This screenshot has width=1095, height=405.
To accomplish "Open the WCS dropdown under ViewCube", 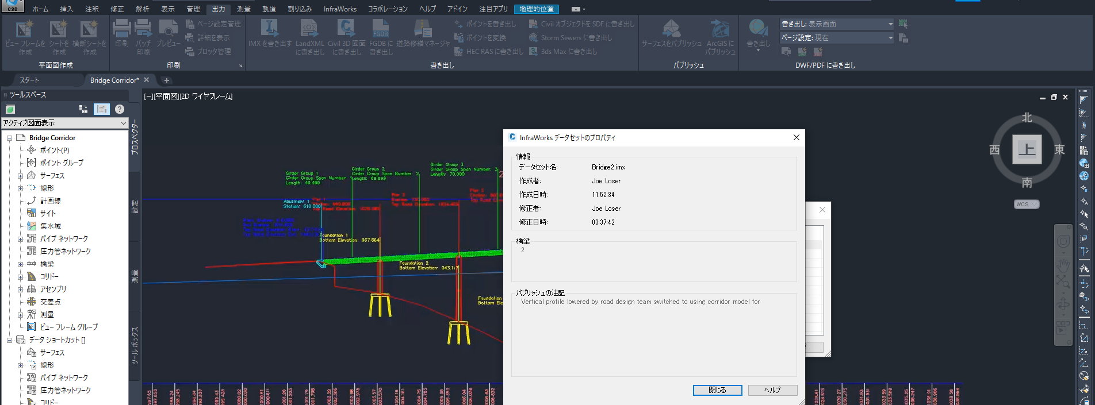I will [1027, 205].
